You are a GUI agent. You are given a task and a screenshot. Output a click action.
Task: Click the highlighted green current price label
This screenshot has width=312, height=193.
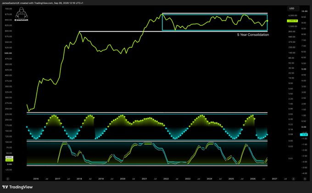(292, 21)
